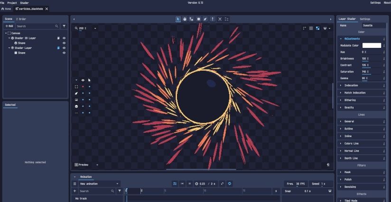Screen dimensions: 391x202
Task: Toggle visibility of Shape under Shader Layer
Action: [x=64, y=53]
